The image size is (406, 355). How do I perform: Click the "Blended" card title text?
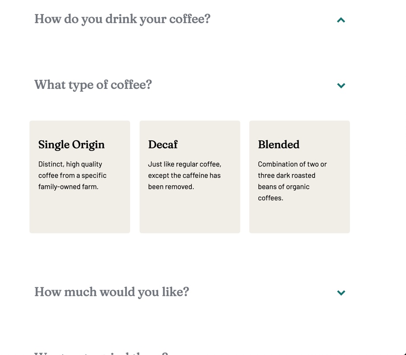pyautogui.click(x=279, y=144)
